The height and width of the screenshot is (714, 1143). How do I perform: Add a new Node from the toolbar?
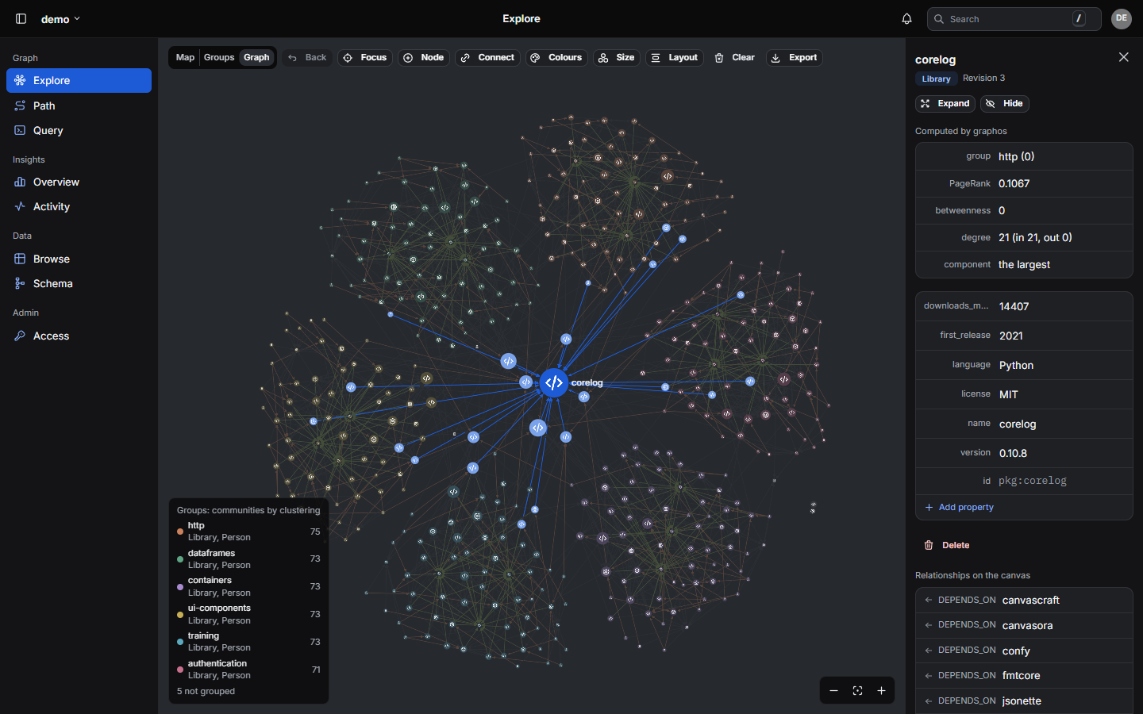point(424,58)
